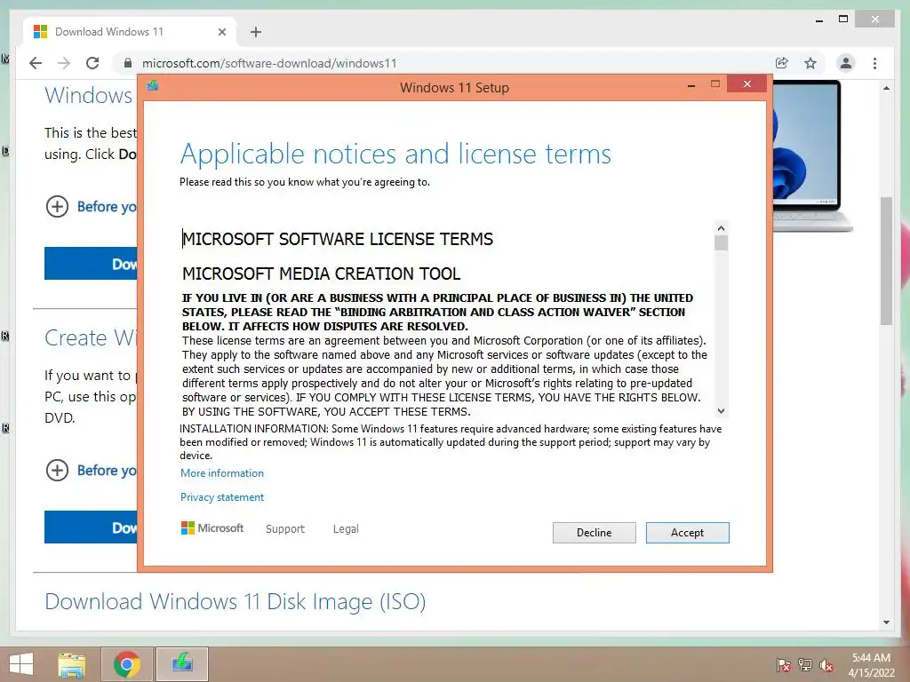
Task: Click the Microsoft favicon on the tab
Action: click(x=40, y=31)
